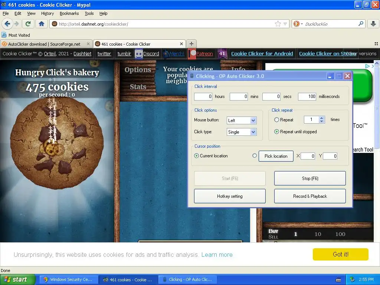Click the Discord icon in the top bar

pos(139,53)
